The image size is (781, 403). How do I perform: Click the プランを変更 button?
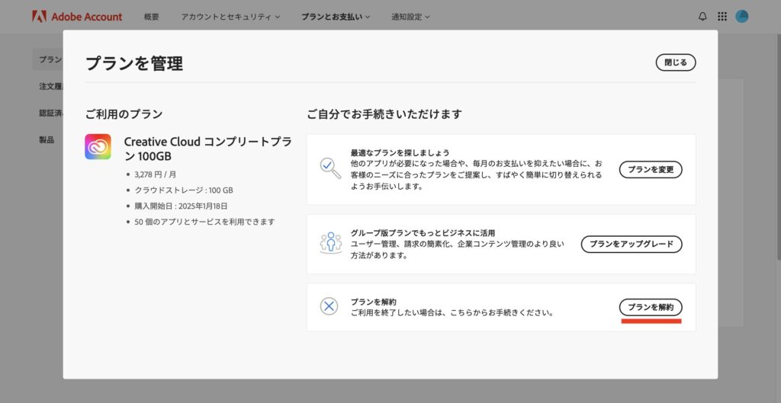tap(650, 169)
